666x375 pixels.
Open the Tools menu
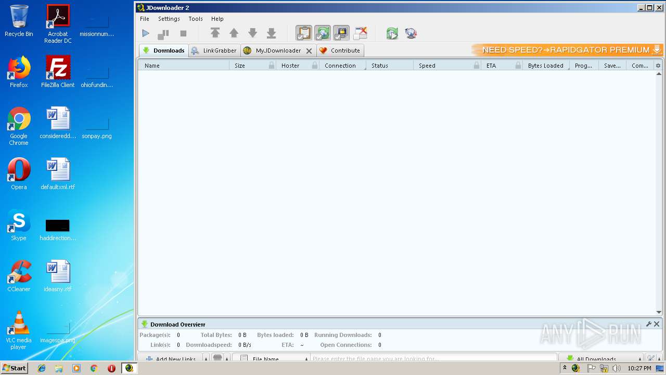tap(196, 19)
